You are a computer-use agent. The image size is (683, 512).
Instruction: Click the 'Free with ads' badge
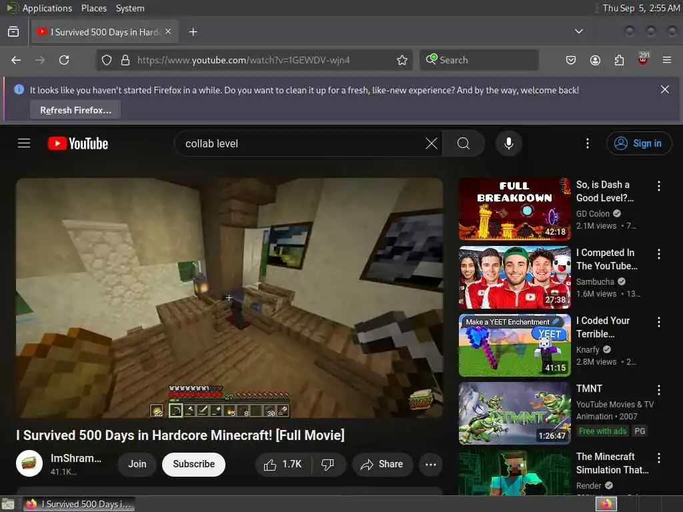click(602, 431)
